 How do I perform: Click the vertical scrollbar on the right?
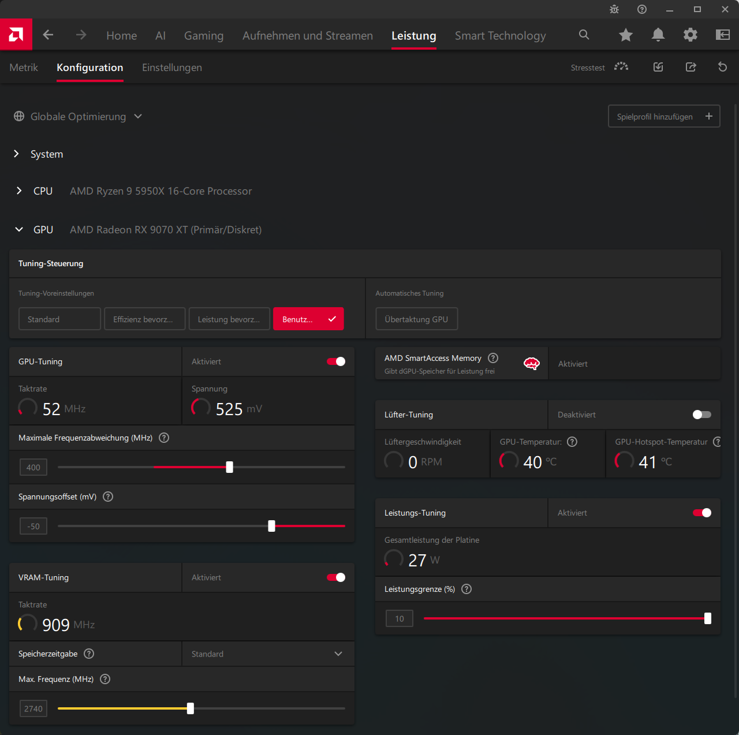pyautogui.click(x=736, y=401)
